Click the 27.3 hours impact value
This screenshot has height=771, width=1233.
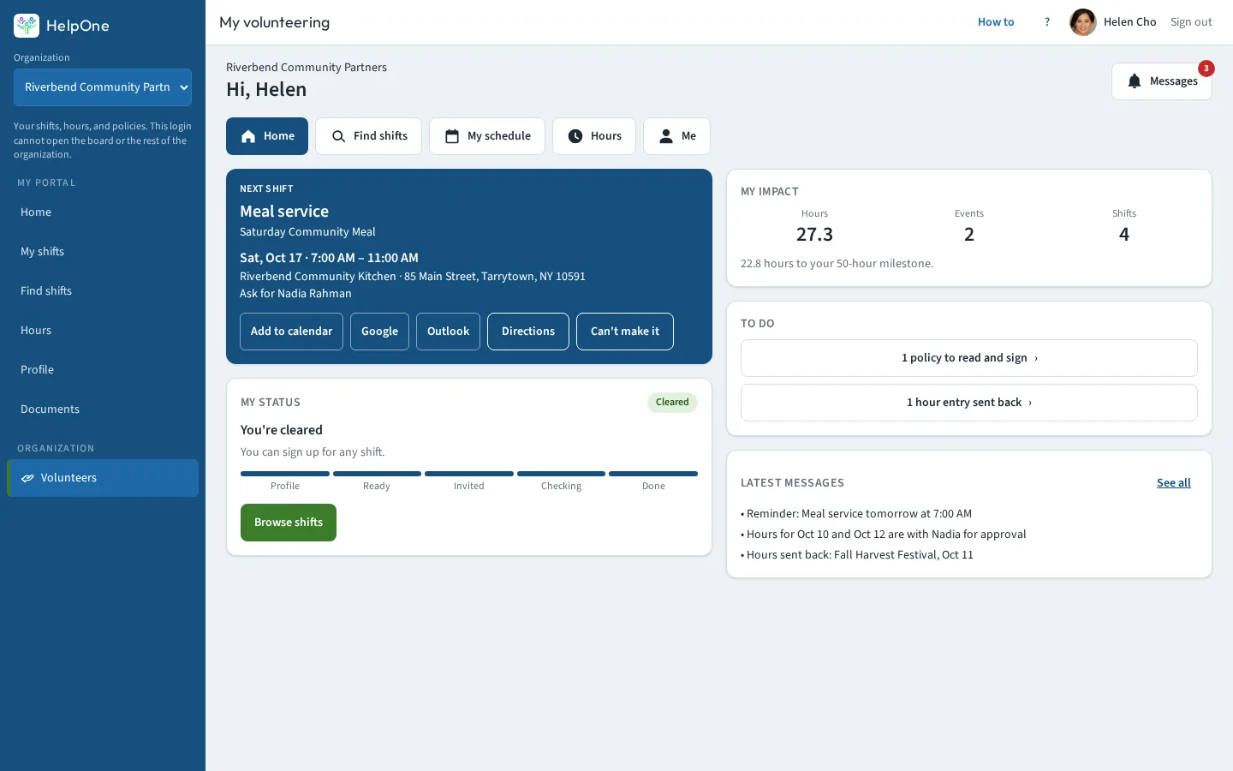point(814,235)
